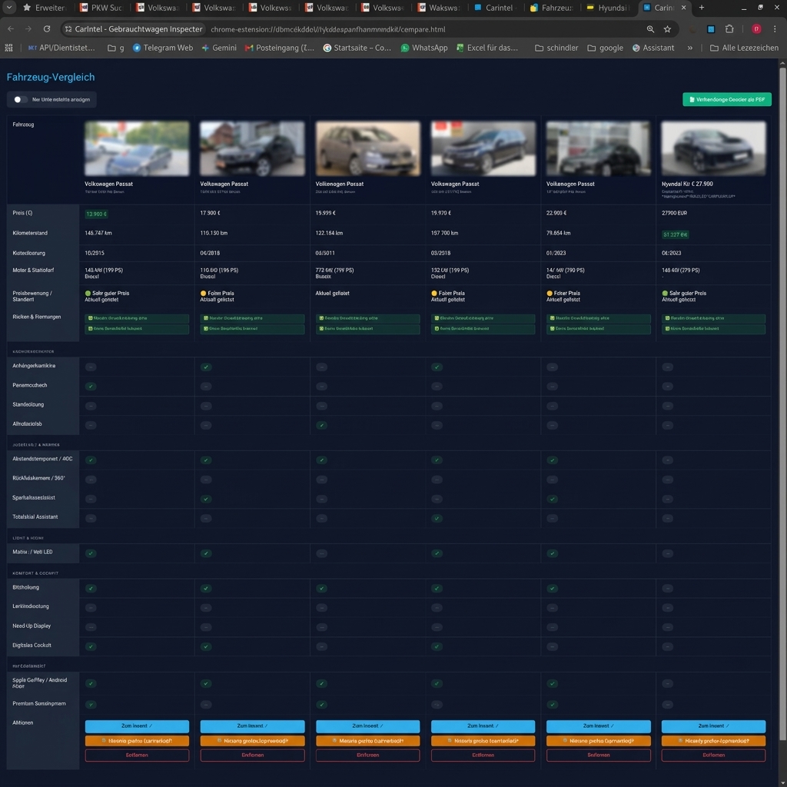Click the browser forward arrow
787x787 pixels.
(28, 29)
